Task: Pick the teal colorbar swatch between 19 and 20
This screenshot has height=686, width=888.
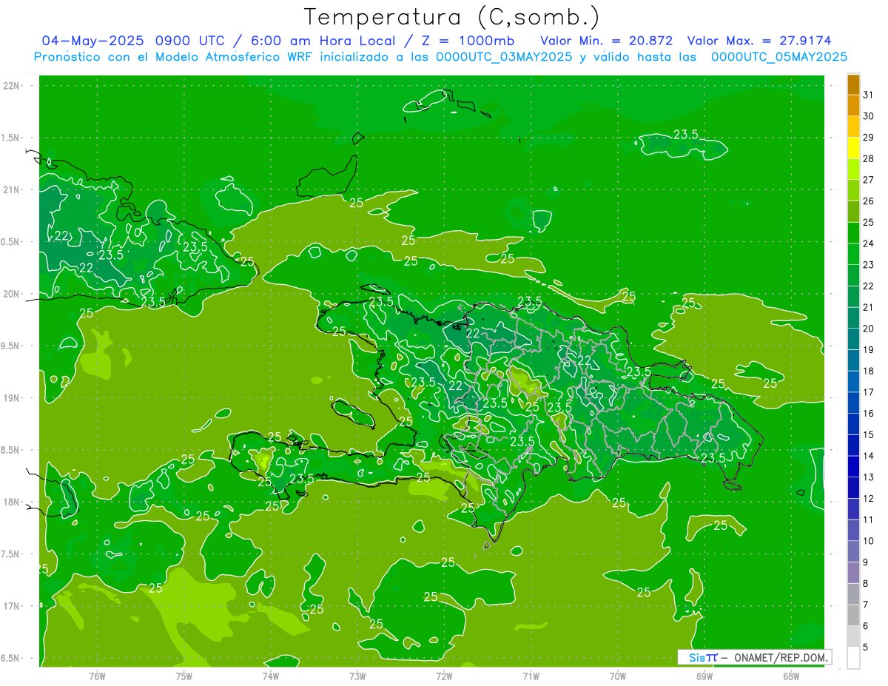Action: tap(853, 339)
